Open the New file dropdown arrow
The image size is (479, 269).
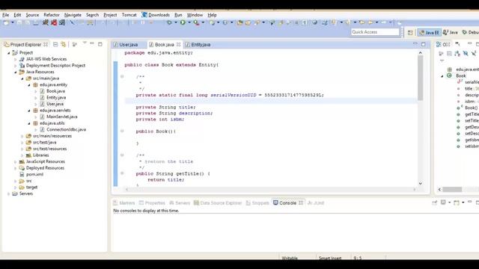[13, 22]
